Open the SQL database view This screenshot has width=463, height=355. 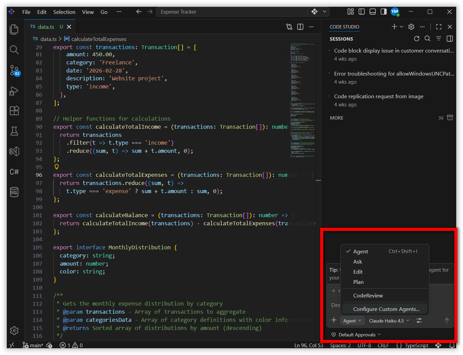(x=14, y=192)
